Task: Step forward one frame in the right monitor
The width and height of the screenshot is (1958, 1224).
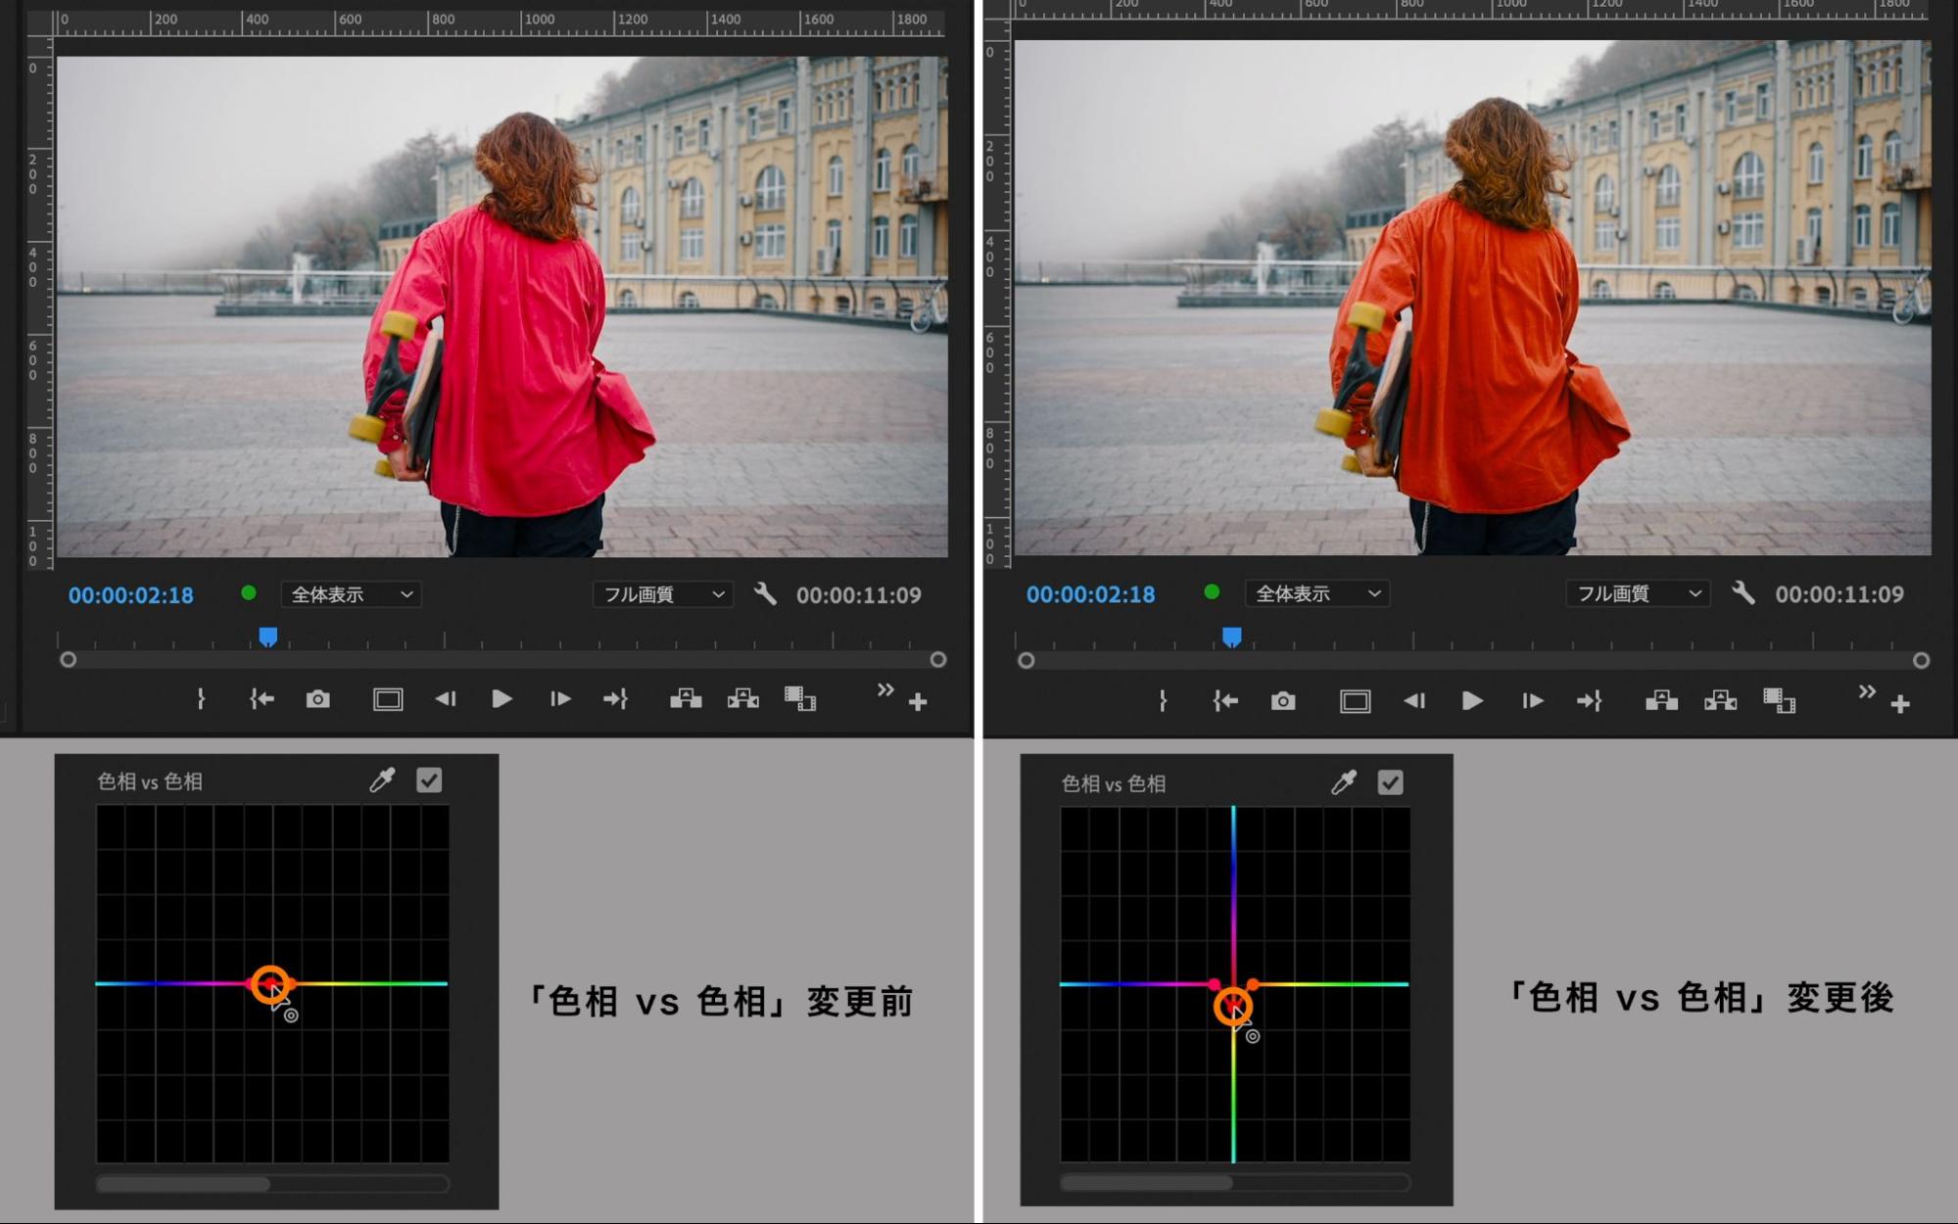Action: click(x=1532, y=701)
